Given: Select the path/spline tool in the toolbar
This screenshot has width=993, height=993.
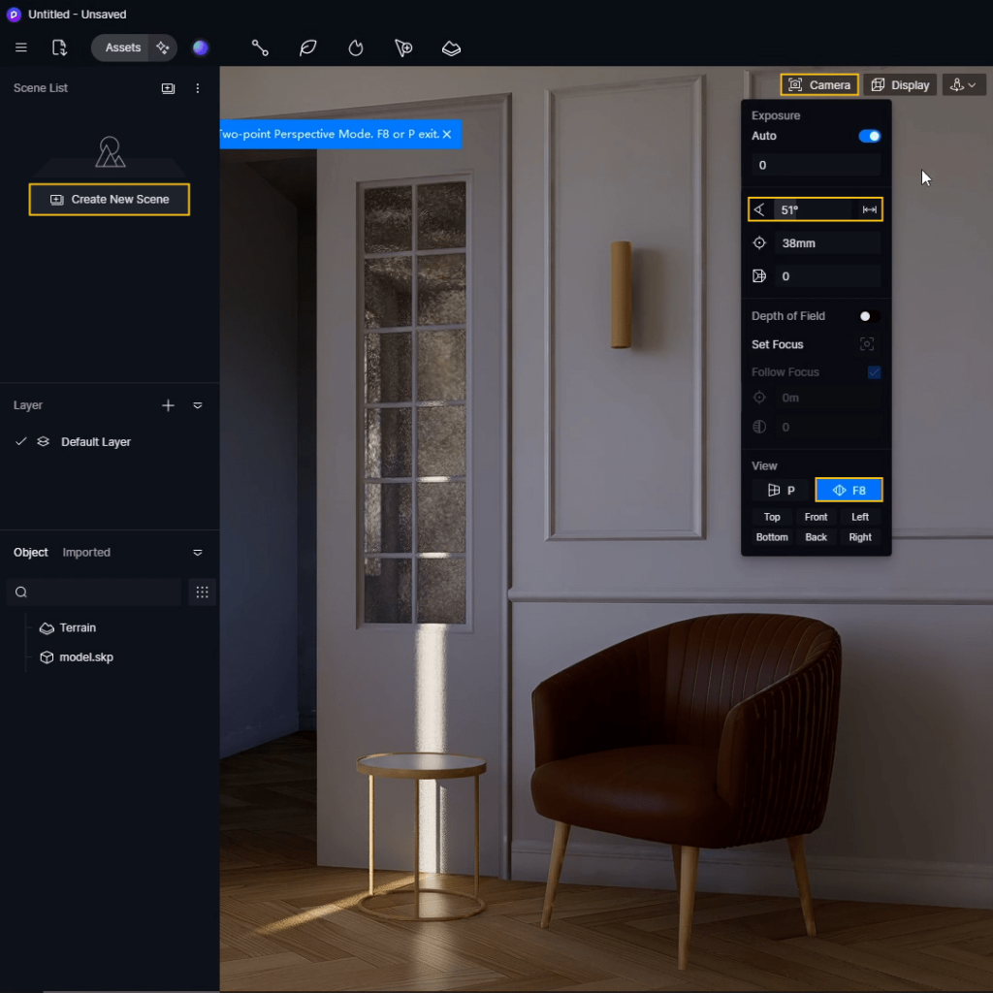Looking at the screenshot, I should [x=260, y=48].
